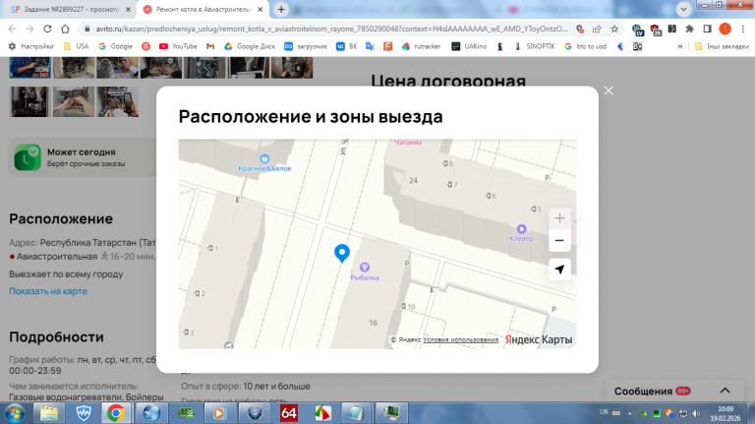755x424 pixels.
Task: Expand the Сообщения chat panel
Action: [x=725, y=391]
